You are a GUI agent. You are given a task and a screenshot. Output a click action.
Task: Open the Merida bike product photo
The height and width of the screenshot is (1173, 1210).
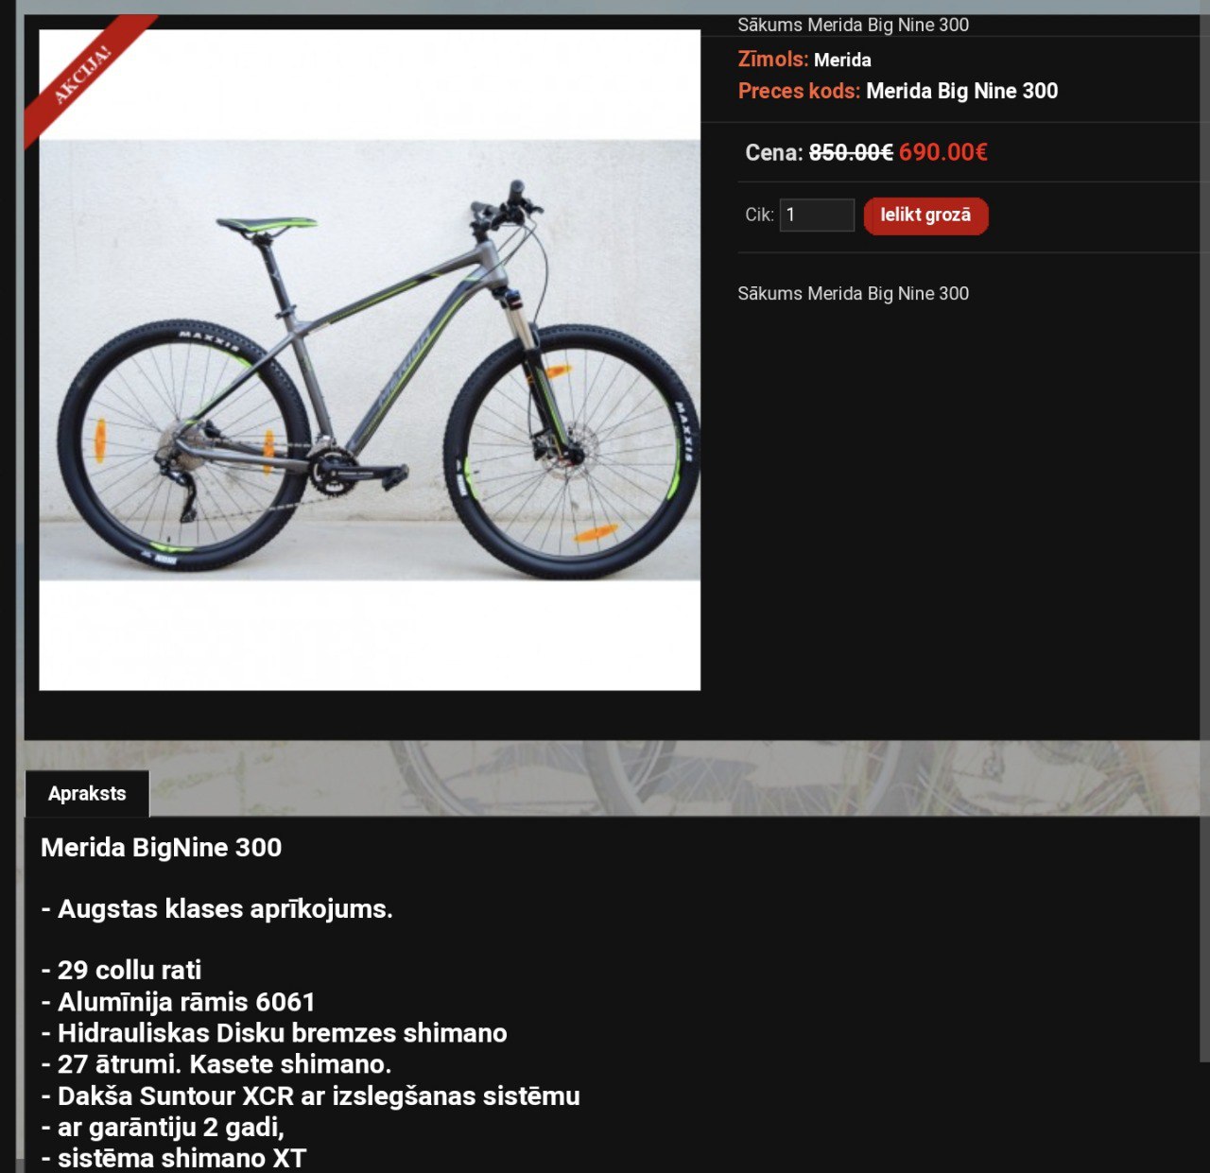click(x=370, y=360)
